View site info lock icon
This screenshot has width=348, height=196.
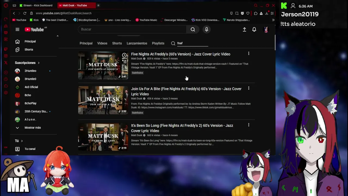[x=31, y=13]
